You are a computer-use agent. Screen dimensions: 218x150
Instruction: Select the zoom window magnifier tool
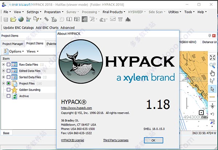(212, 65)
